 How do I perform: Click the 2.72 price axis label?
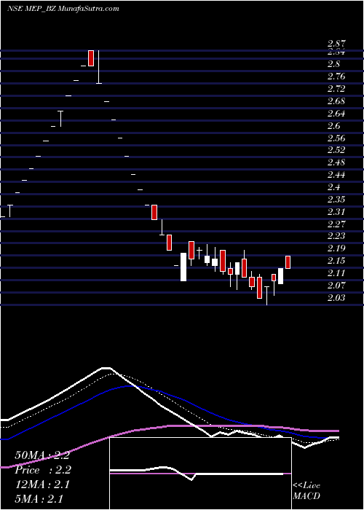pos(336,88)
